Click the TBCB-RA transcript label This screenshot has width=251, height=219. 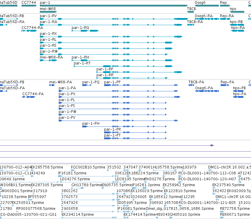click(x=195, y=22)
